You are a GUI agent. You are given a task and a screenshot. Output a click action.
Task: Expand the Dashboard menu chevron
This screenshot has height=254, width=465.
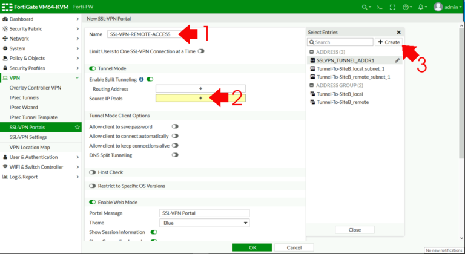tap(77, 19)
